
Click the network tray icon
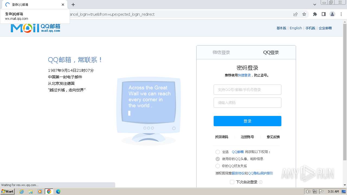point(315,191)
